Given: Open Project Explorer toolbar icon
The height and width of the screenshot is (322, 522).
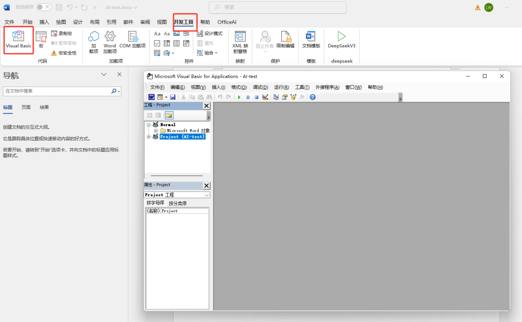Looking at the screenshot, I should 275,97.
